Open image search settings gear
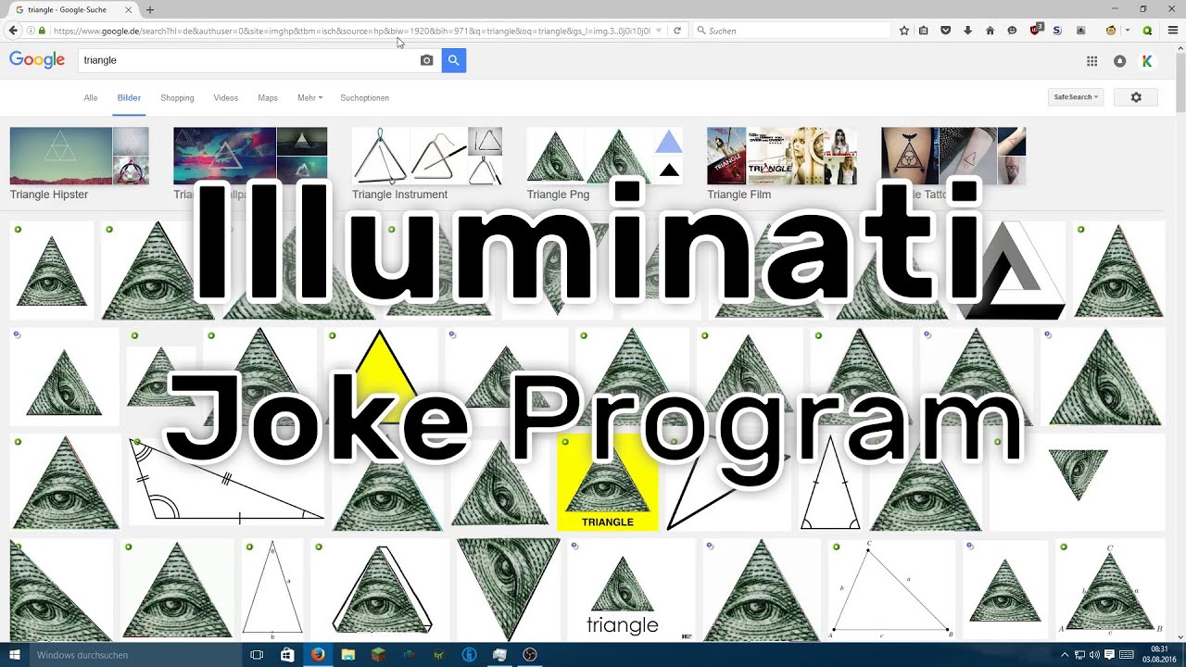The height and width of the screenshot is (667, 1186). 1136,97
